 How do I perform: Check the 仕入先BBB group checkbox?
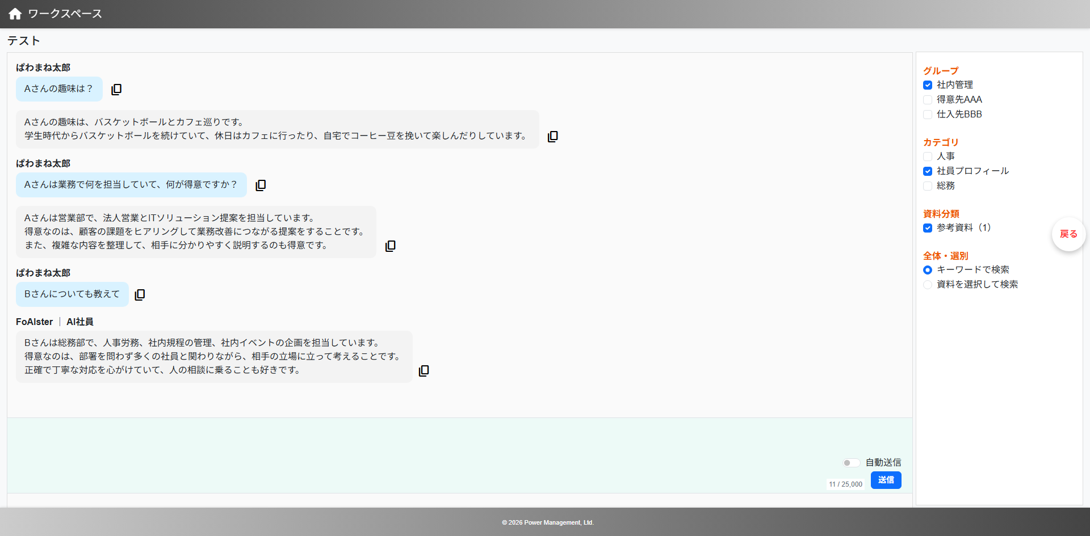[x=928, y=115]
